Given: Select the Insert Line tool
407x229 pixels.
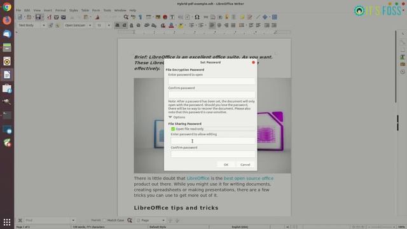Looking at the screenshot, I should point(258,17).
